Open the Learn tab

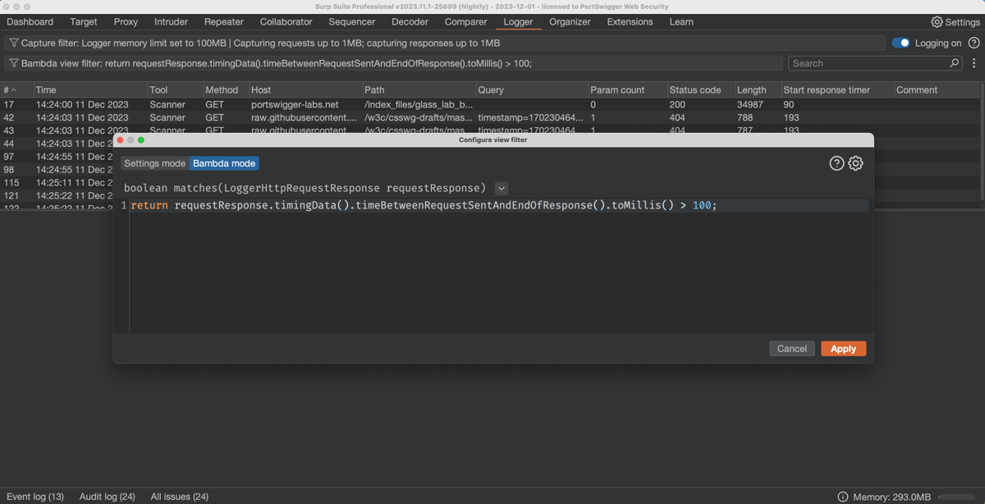coord(681,22)
